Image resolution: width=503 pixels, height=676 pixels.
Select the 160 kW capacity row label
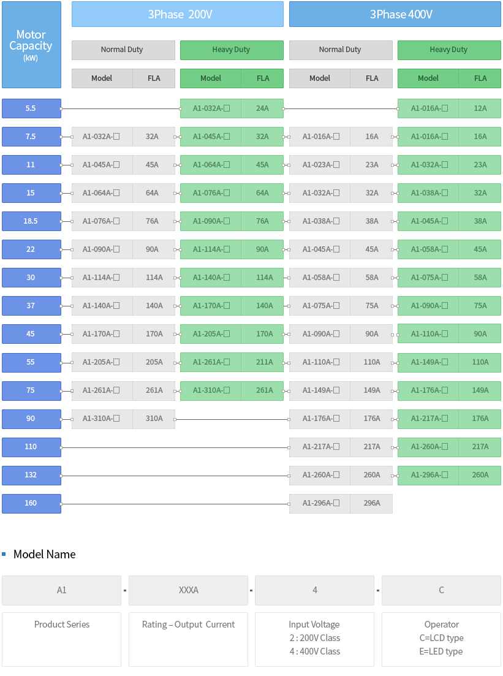coord(31,504)
